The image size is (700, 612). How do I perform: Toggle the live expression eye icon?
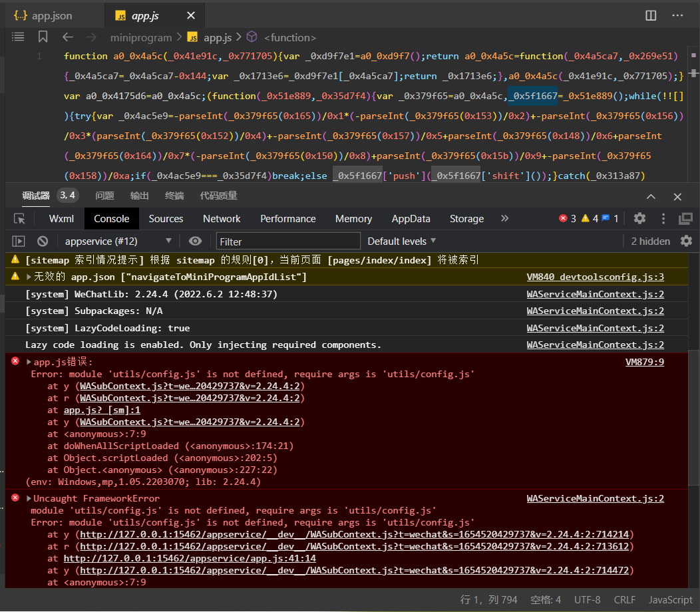195,241
